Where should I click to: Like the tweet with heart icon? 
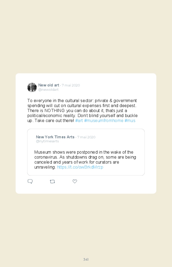coord(75,181)
